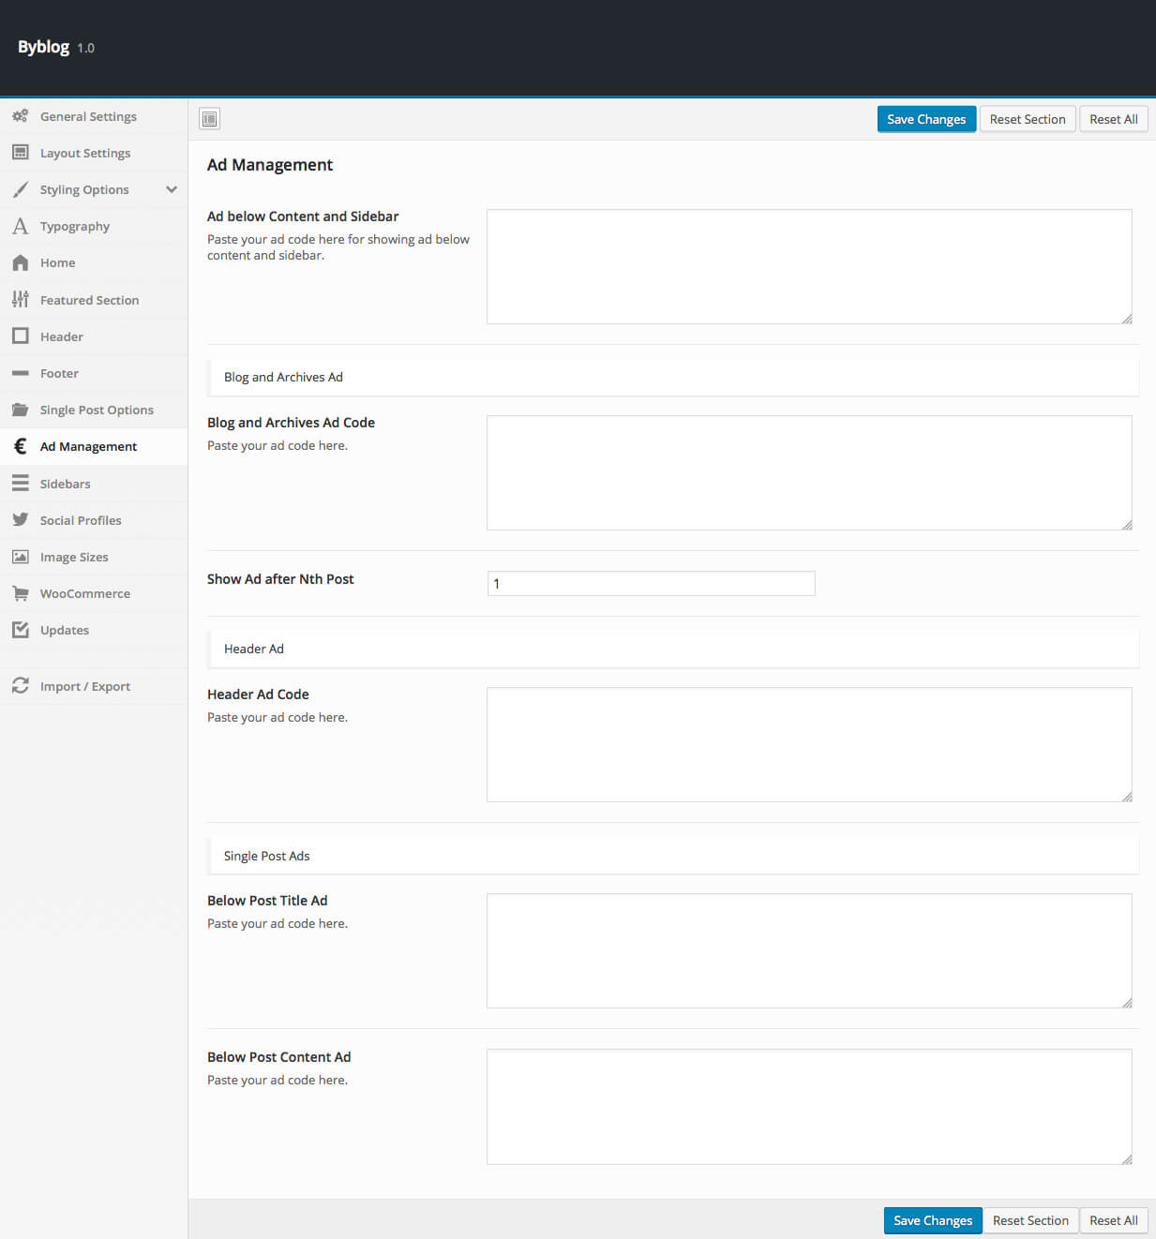Viewport: 1156px width, 1239px height.
Task: Click the Typography letter A icon
Action: [20, 226]
